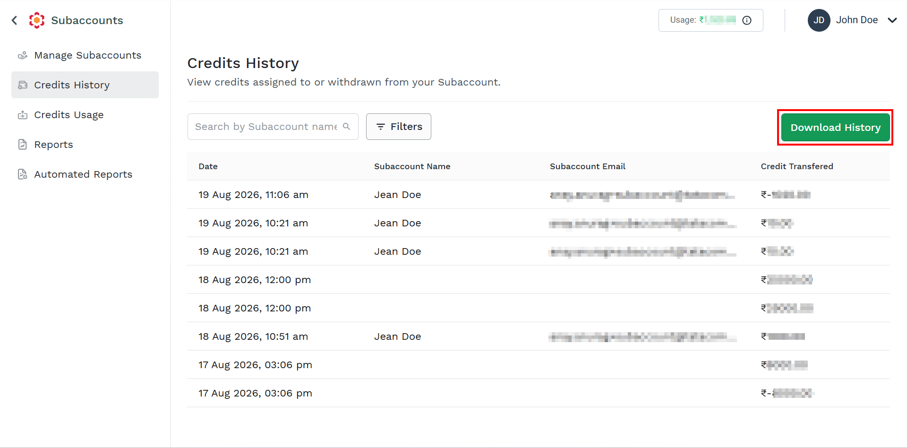Click the Usage balance box
Viewport: 907px width, 448px height.
(x=711, y=20)
